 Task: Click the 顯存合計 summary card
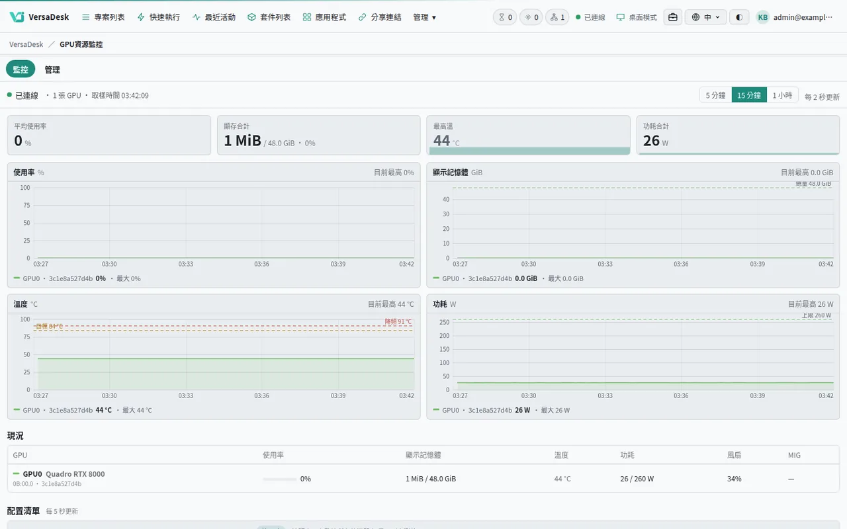click(319, 136)
